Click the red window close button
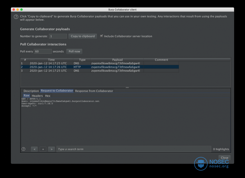The image size is (245, 178). point(14,10)
